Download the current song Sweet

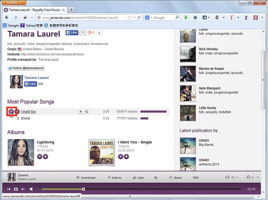click(86, 178)
